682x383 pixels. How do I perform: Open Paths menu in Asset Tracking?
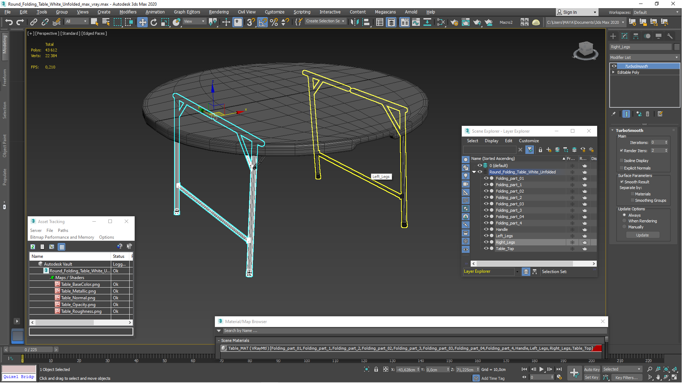(63, 231)
